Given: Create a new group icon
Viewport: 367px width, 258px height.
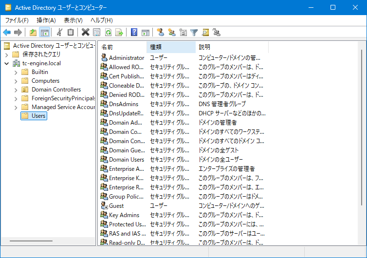Looking at the screenshot, I should (171, 32).
